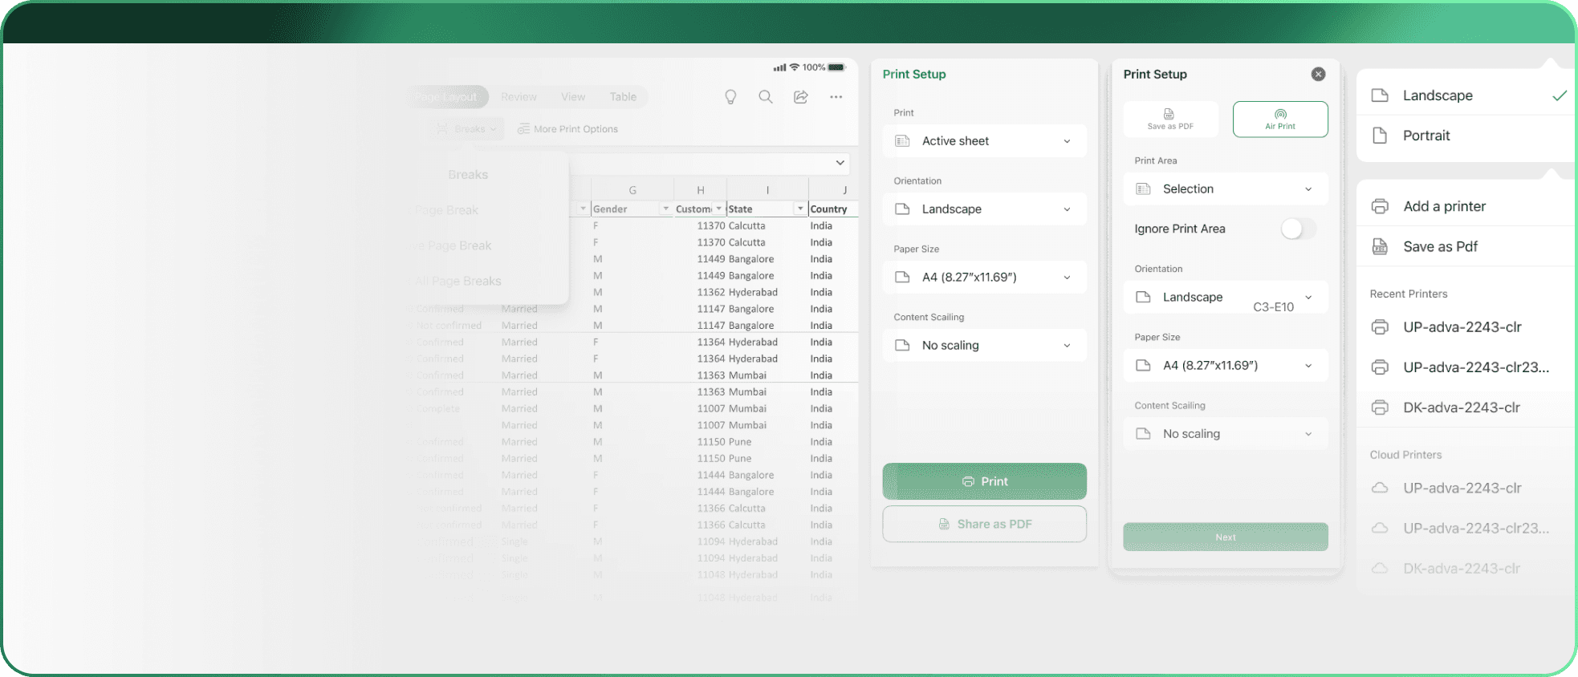The image size is (1578, 677).
Task: Click the Add a printer printer icon
Action: [x=1380, y=206]
